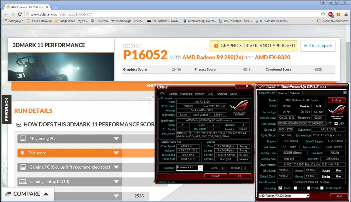Open the Insomnia.gr bookmark
Screen dimensions: 351x202
(x=127, y=21)
